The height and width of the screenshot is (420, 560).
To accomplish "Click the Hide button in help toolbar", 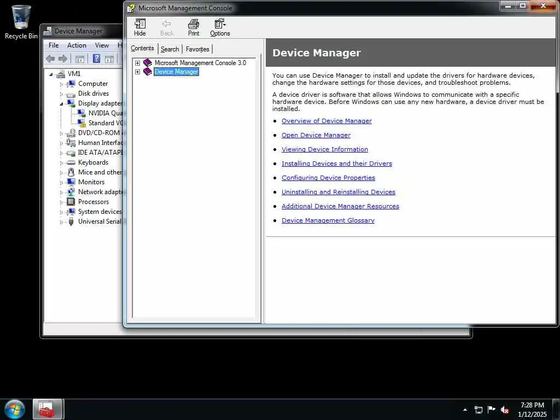I will (x=139, y=27).
